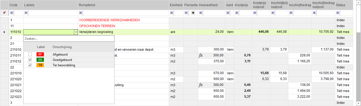Open filter operator icon for Percenta column
This screenshot has height=106, width=361.
coord(186,13)
